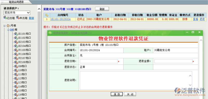This screenshot has height=99, width=208.
Task: Click the 已出租 legend icon
Action: point(5,18)
